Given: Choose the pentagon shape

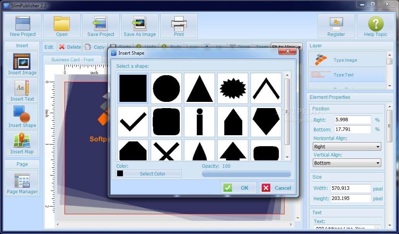Looking at the screenshot, I should tap(266, 122).
